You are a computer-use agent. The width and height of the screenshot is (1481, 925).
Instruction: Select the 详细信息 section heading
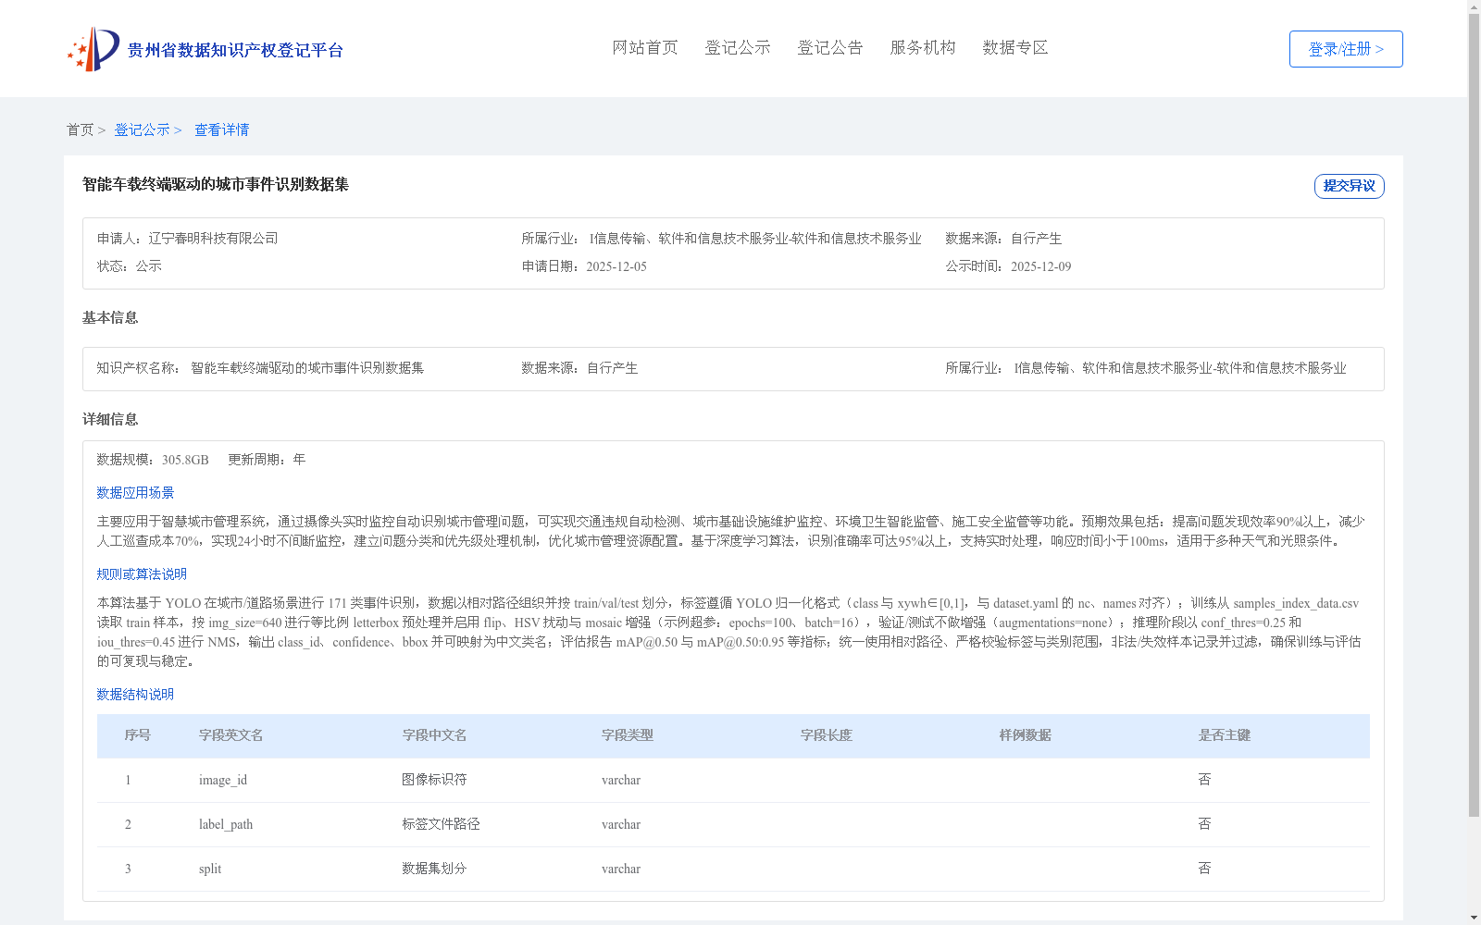[110, 420]
